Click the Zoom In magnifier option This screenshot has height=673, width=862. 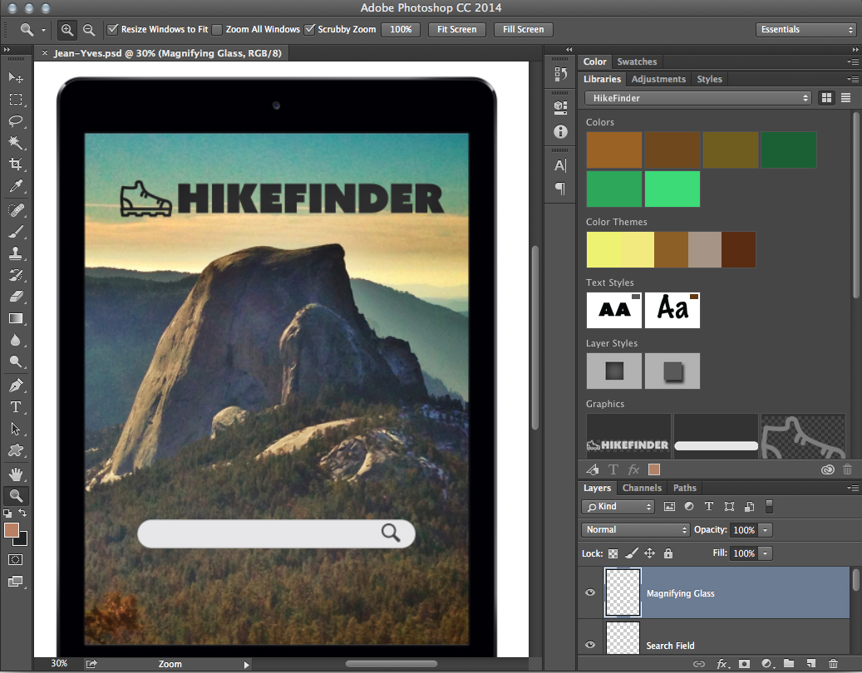coord(67,30)
